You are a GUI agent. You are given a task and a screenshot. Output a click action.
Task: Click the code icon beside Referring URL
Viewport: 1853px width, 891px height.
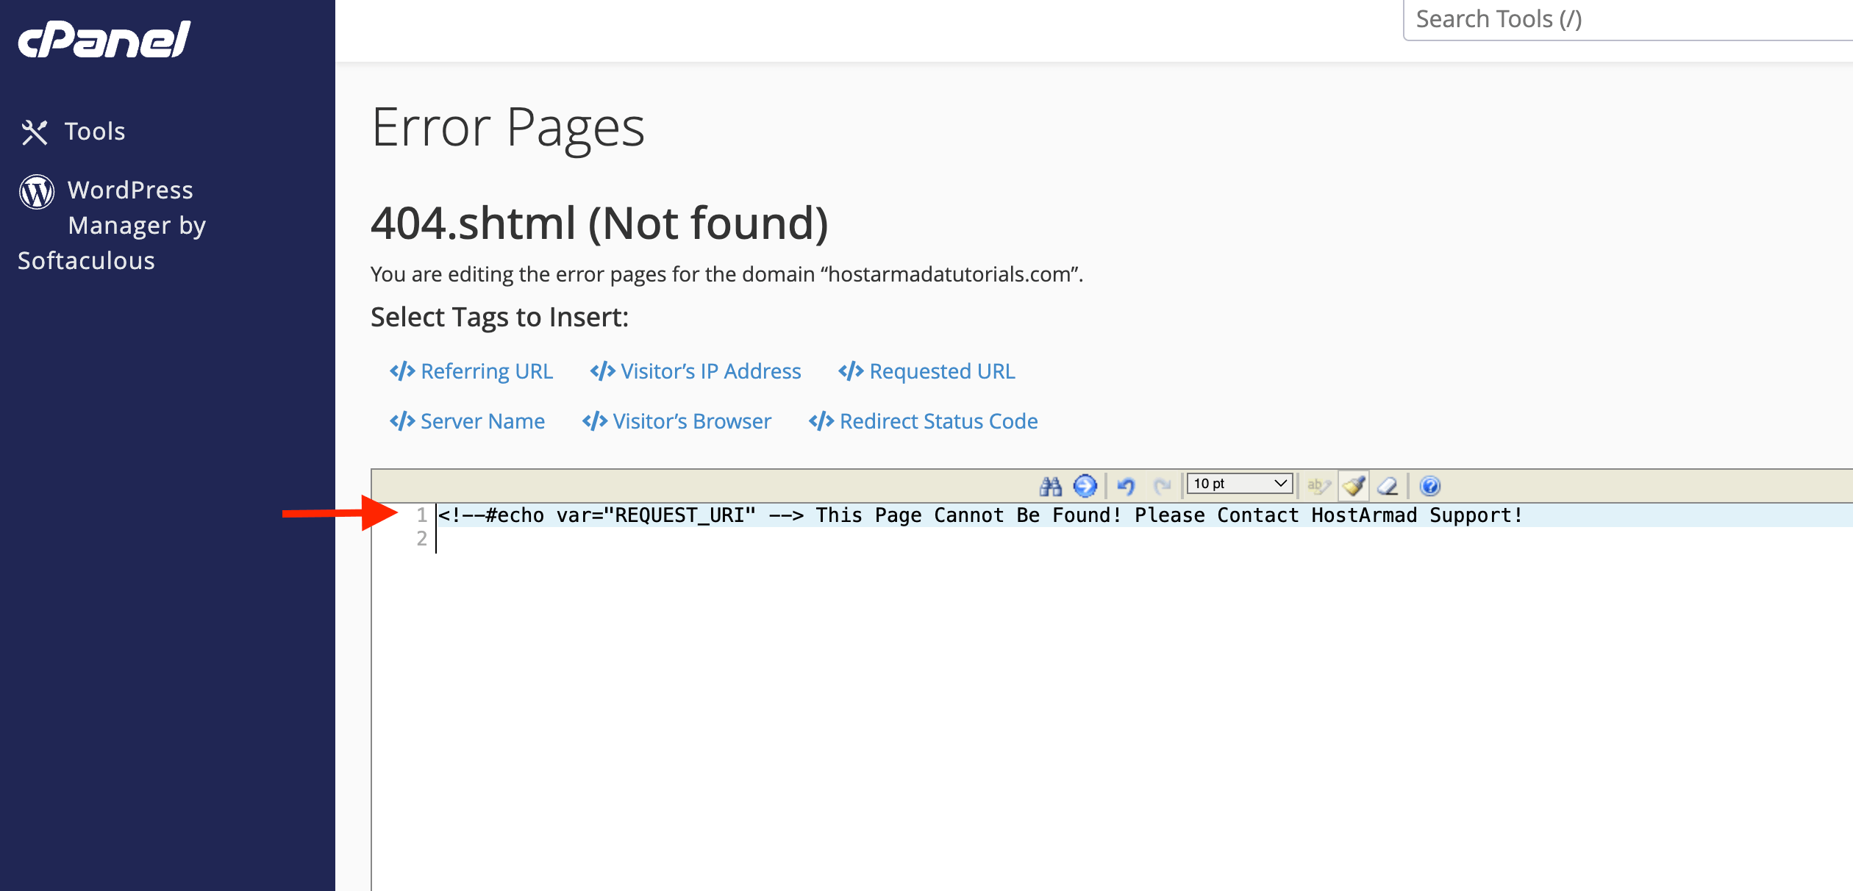coord(402,371)
